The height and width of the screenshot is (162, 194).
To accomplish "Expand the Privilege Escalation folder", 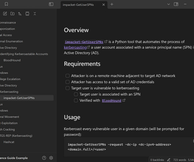I will (10, 79).
